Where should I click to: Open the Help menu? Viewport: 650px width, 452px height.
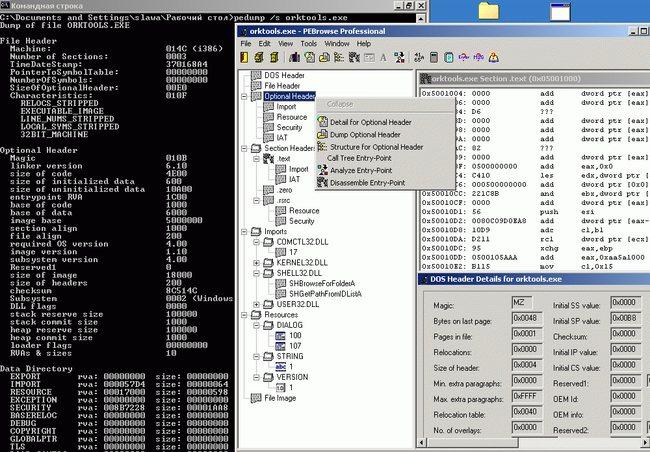point(363,44)
